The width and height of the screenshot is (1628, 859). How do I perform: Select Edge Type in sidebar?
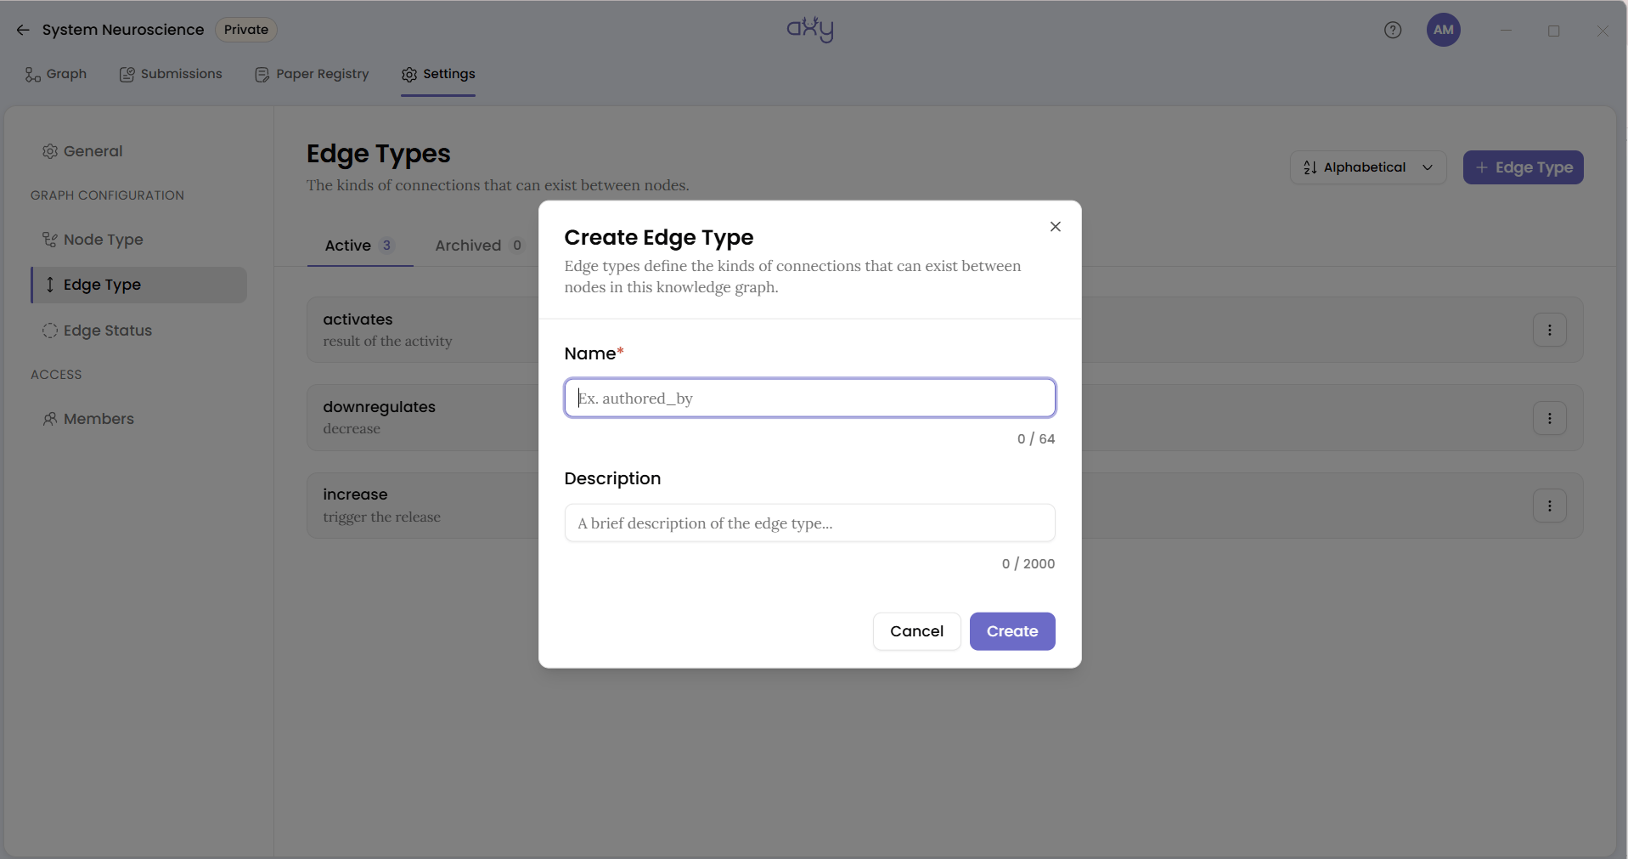click(139, 285)
